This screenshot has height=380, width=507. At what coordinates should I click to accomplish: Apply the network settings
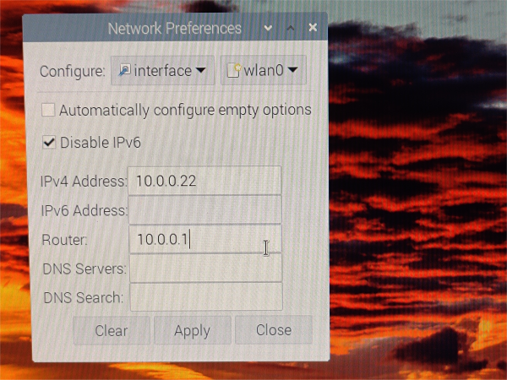tap(192, 330)
